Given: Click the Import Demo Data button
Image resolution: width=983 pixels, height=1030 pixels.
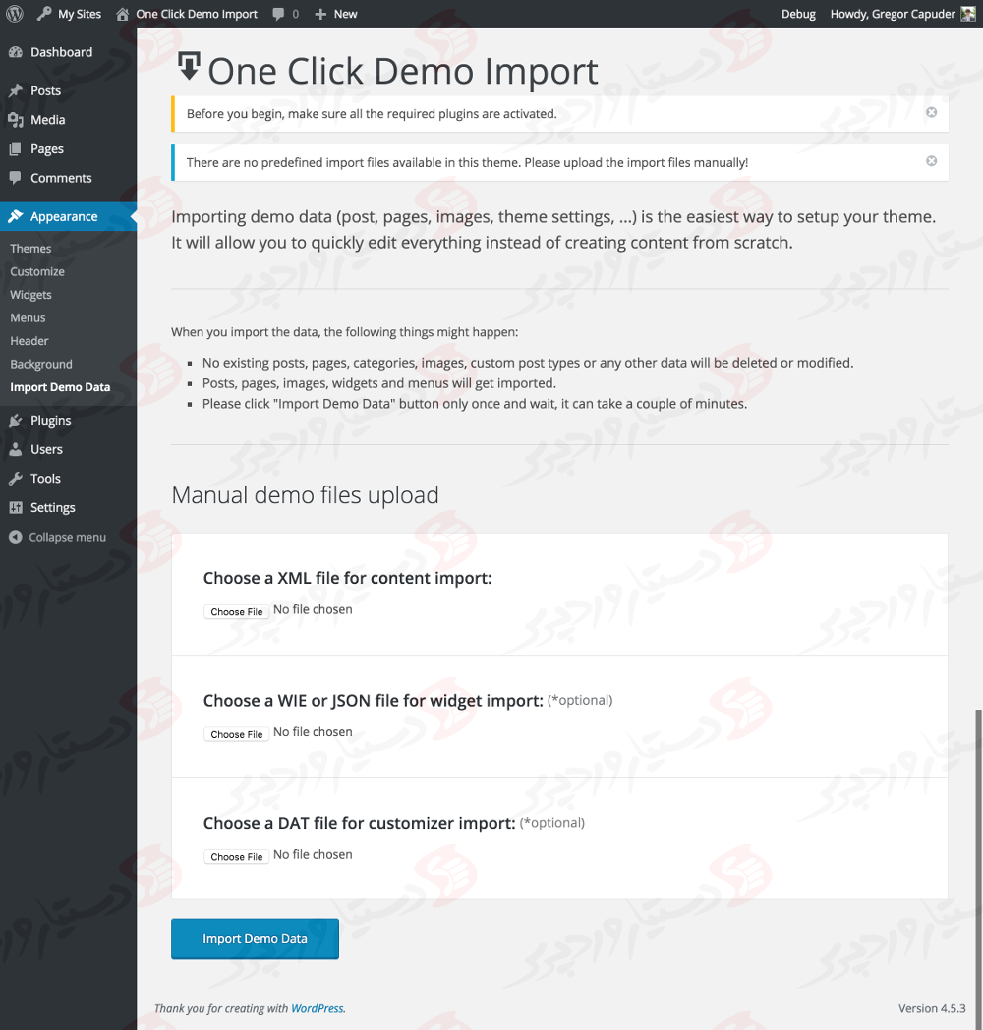Looking at the screenshot, I should (x=255, y=939).
